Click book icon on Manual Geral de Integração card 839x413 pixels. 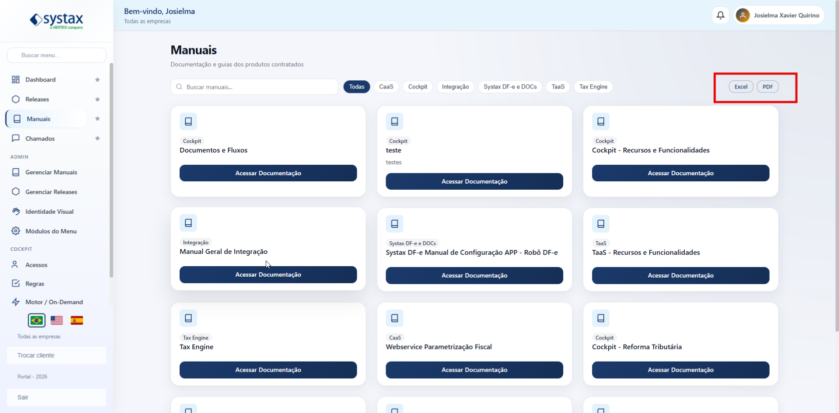point(188,223)
